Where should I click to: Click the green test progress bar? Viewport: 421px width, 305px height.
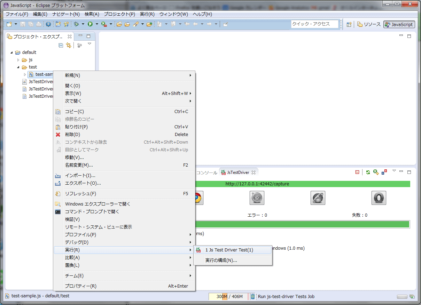[302, 224]
